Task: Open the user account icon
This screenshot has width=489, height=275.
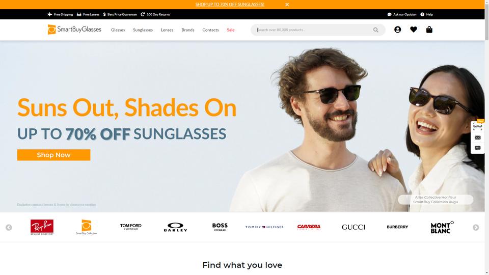Action: (x=397, y=30)
